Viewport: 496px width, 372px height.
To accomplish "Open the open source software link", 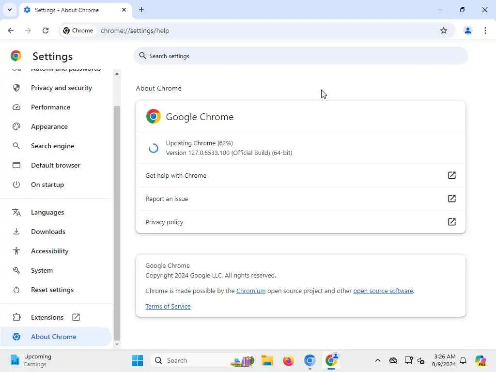I will click(x=383, y=291).
